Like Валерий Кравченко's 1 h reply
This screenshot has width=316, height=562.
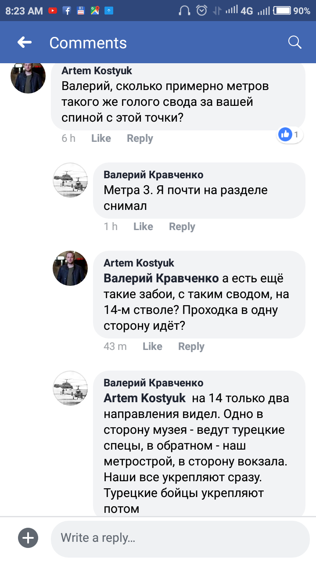[x=143, y=227]
